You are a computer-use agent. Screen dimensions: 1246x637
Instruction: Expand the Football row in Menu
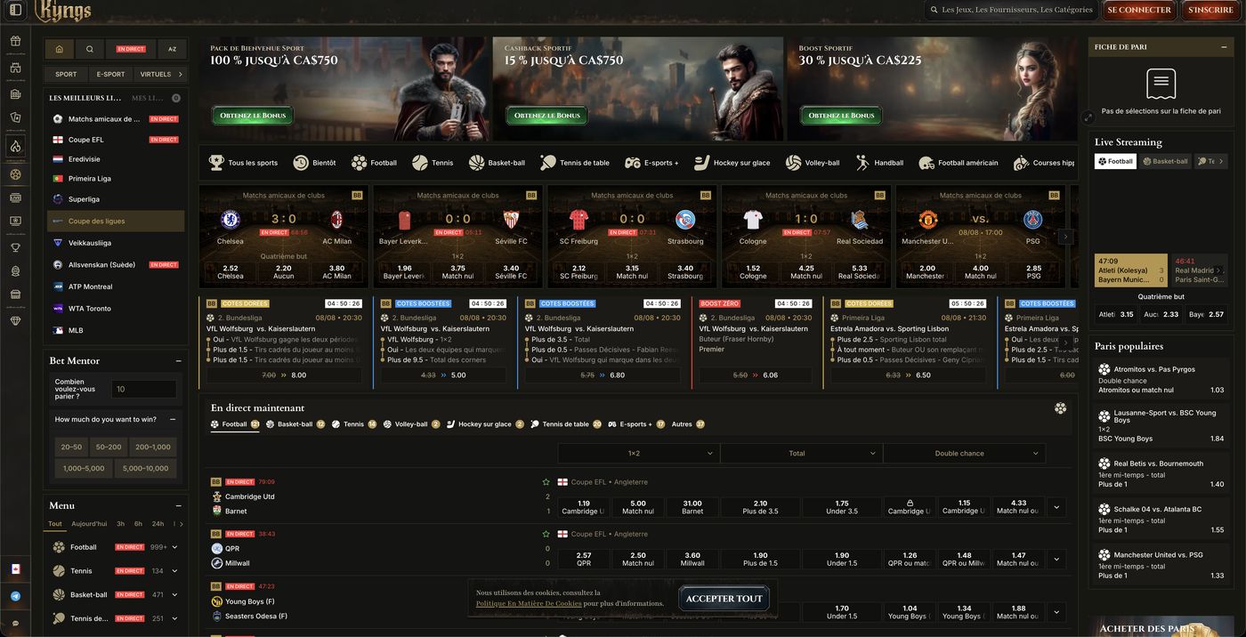(175, 547)
